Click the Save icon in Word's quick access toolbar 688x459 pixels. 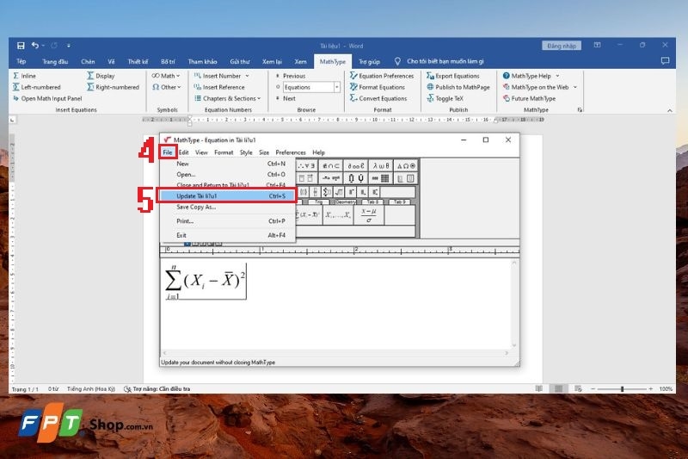click(21, 46)
